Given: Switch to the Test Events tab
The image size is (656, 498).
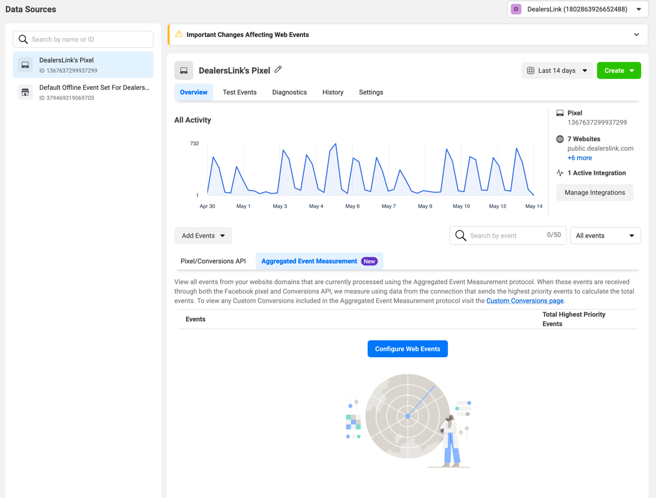Looking at the screenshot, I should point(240,92).
